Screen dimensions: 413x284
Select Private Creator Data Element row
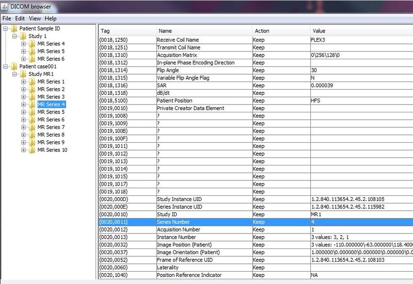pyautogui.click(x=256, y=108)
